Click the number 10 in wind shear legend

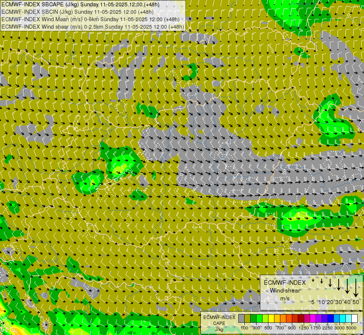point(322,302)
